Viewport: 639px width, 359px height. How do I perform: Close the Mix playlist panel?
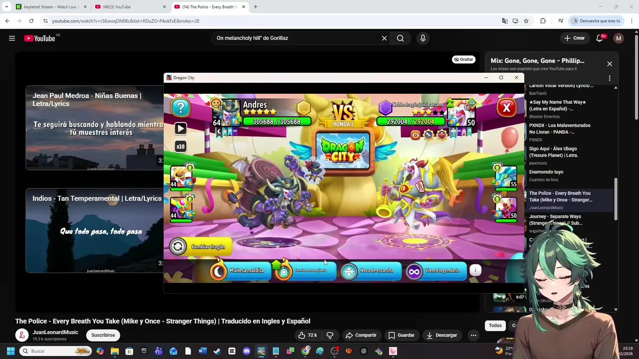pos(610,64)
